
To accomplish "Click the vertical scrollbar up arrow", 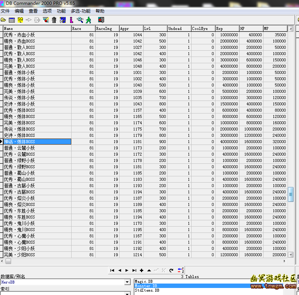I will click(x=291, y=29).
